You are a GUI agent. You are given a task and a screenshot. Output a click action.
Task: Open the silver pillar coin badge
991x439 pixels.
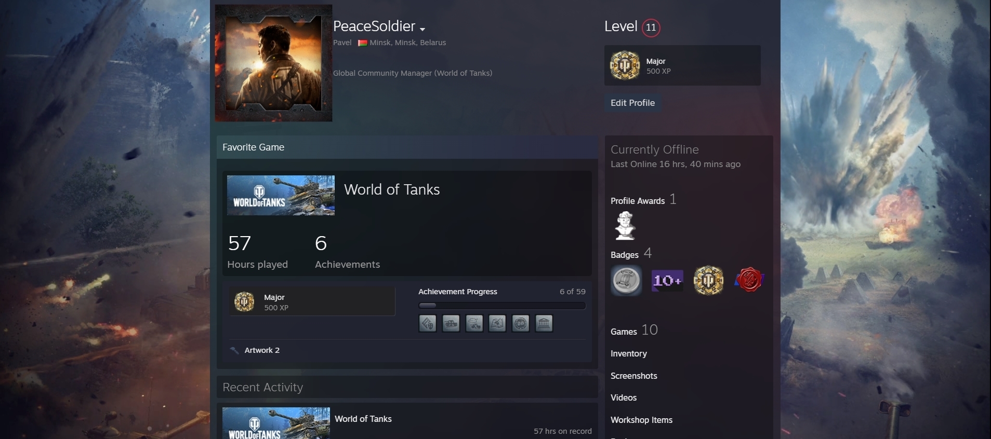tap(626, 281)
